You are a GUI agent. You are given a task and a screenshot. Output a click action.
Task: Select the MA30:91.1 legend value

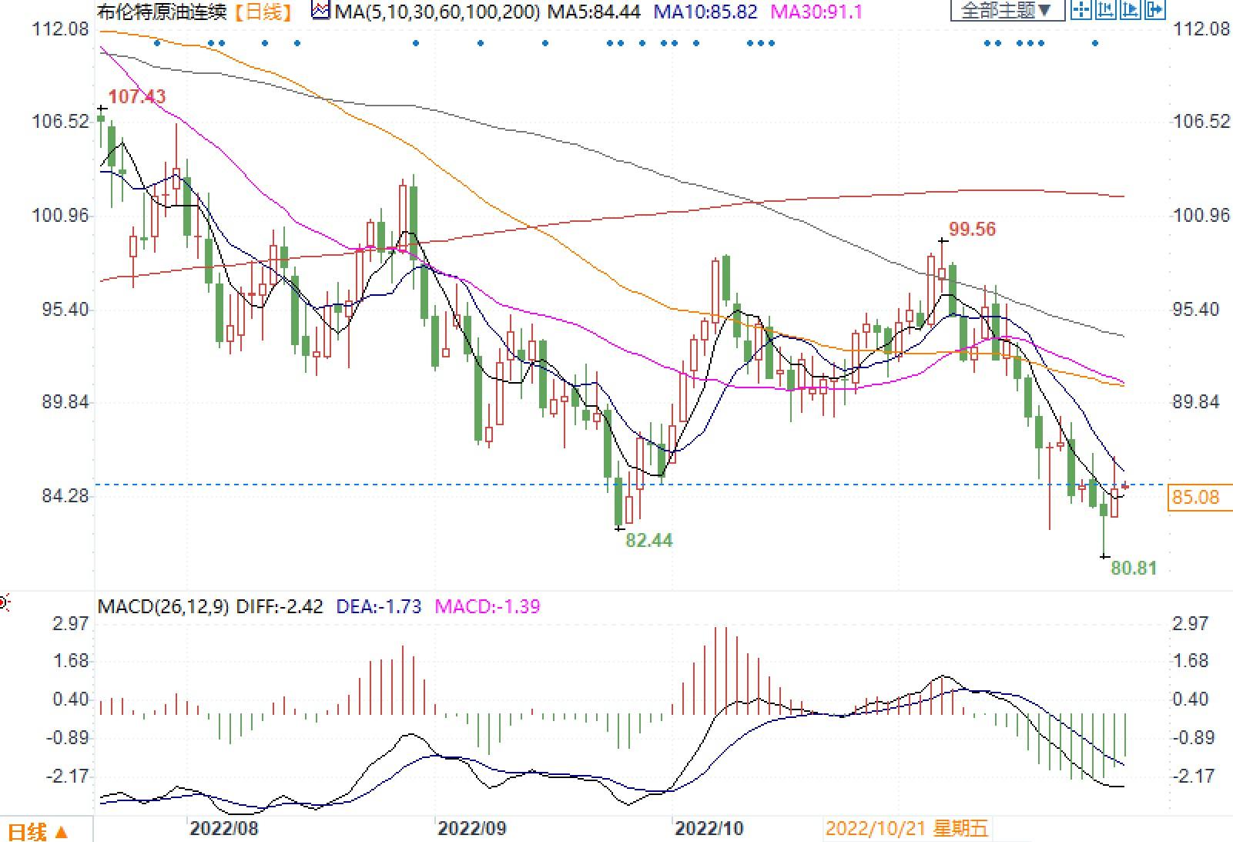(817, 12)
